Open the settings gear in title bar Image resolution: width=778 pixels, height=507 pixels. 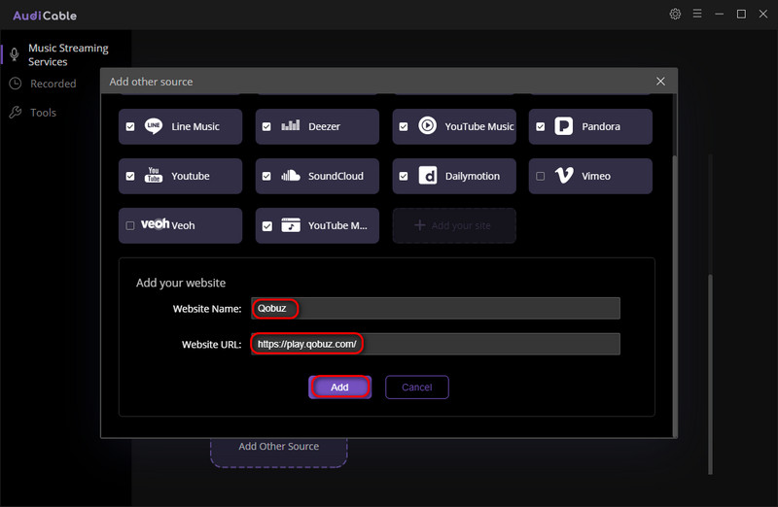(675, 14)
